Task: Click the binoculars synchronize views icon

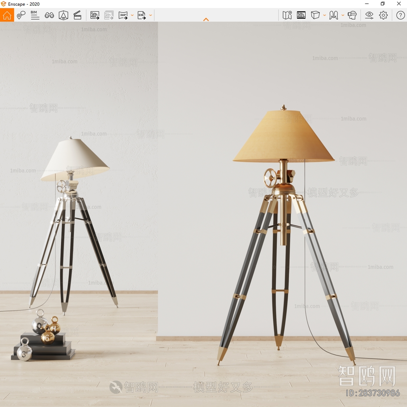Action: [49, 15]
